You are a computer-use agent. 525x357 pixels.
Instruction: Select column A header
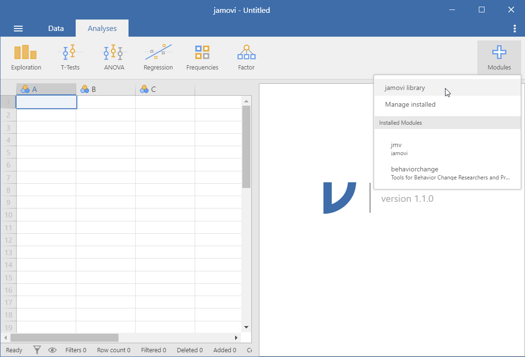[46, 89]
